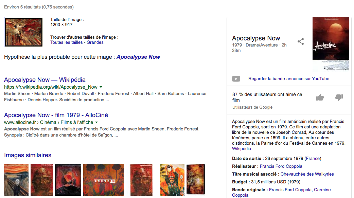Click the YouTube play icon for the trailer
Screen dimensions: 354x198
236,79
